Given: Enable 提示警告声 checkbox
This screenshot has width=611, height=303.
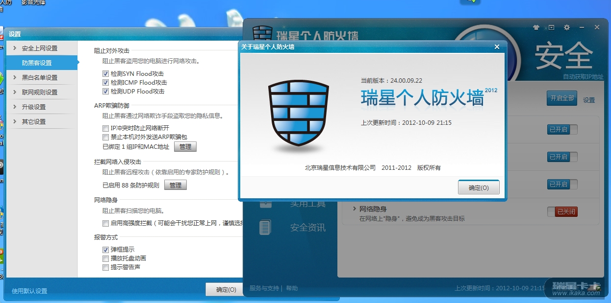Looking at the screenshot, I should click(105, 267).
